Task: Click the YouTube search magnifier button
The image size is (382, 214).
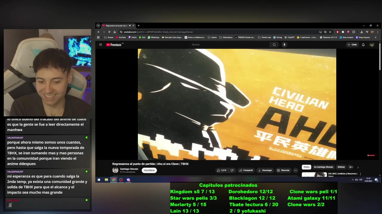Action: pyautogui.click(x=274, y=45)
